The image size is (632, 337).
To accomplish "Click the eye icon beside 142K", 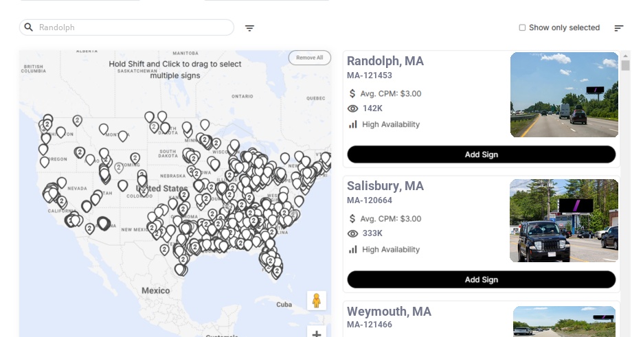I will click(353, 108).
